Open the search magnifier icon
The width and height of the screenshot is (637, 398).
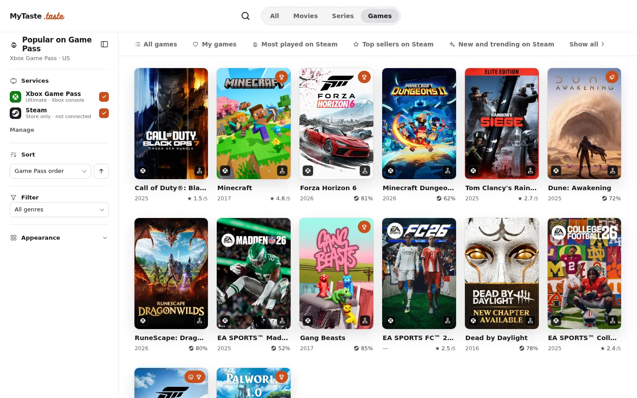[x=246, y=16]
